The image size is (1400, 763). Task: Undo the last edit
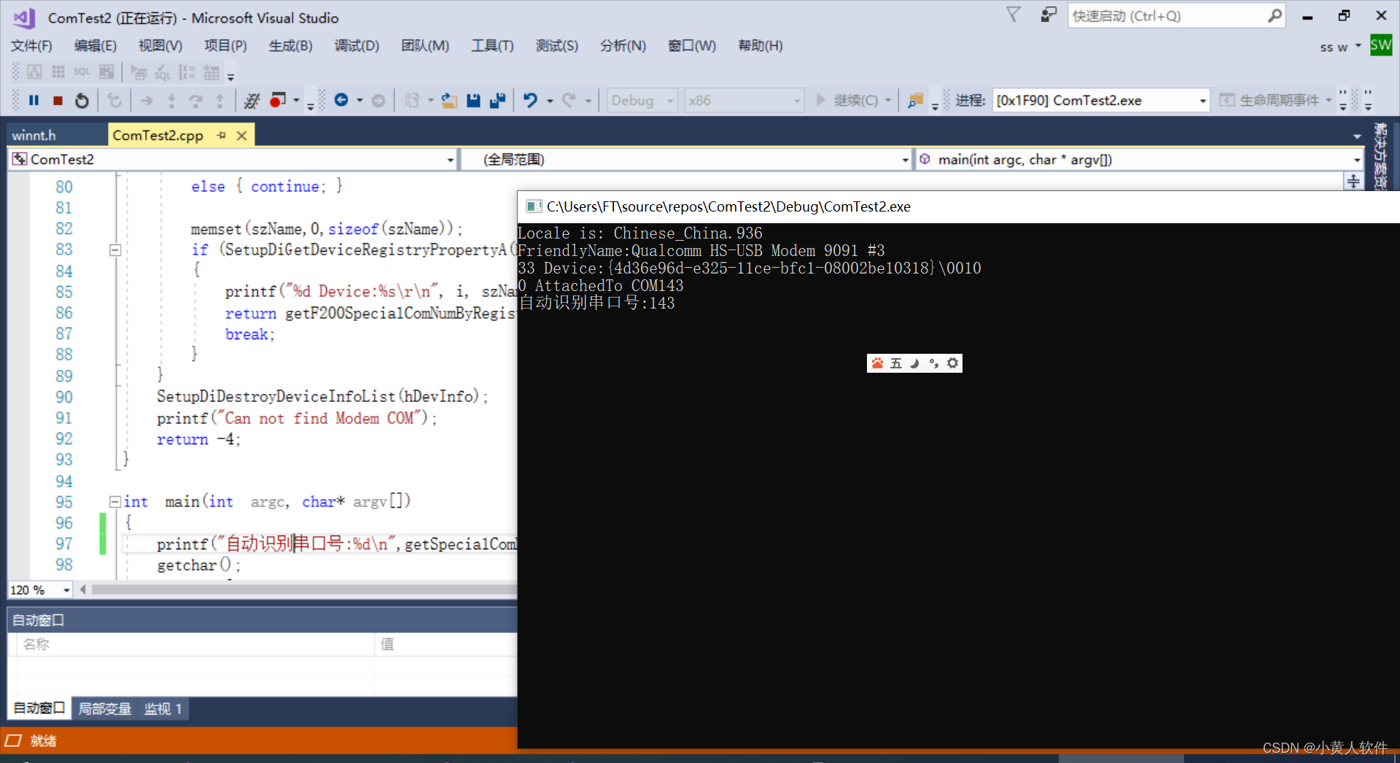point(530,101)
